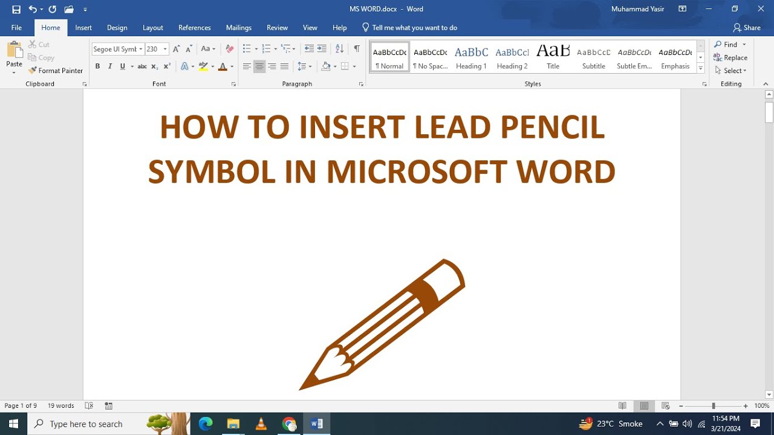The width and height of the screenshot is (774, 435).
Task: Expand the Styles gallery
Action: pyautogui.click(x=701, y=68)
